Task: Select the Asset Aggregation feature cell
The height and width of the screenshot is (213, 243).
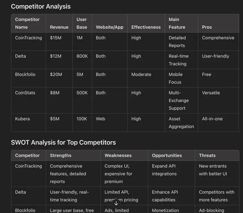Action: tap(181, 123)
